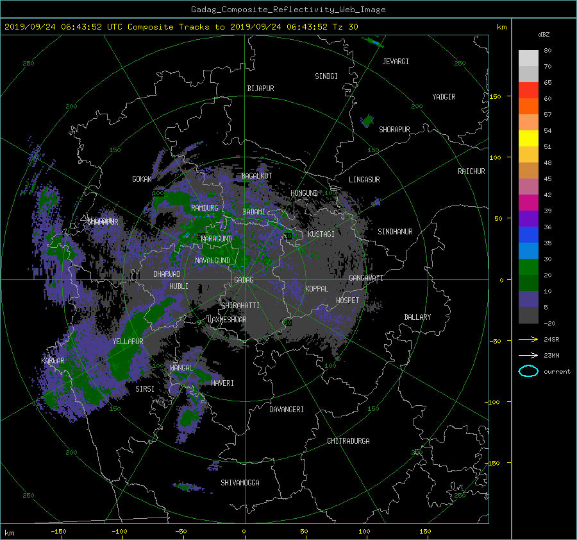Select the purple 10 dBZ color swatch
Viewport: 577px width, 540px height.
[528, 299]
